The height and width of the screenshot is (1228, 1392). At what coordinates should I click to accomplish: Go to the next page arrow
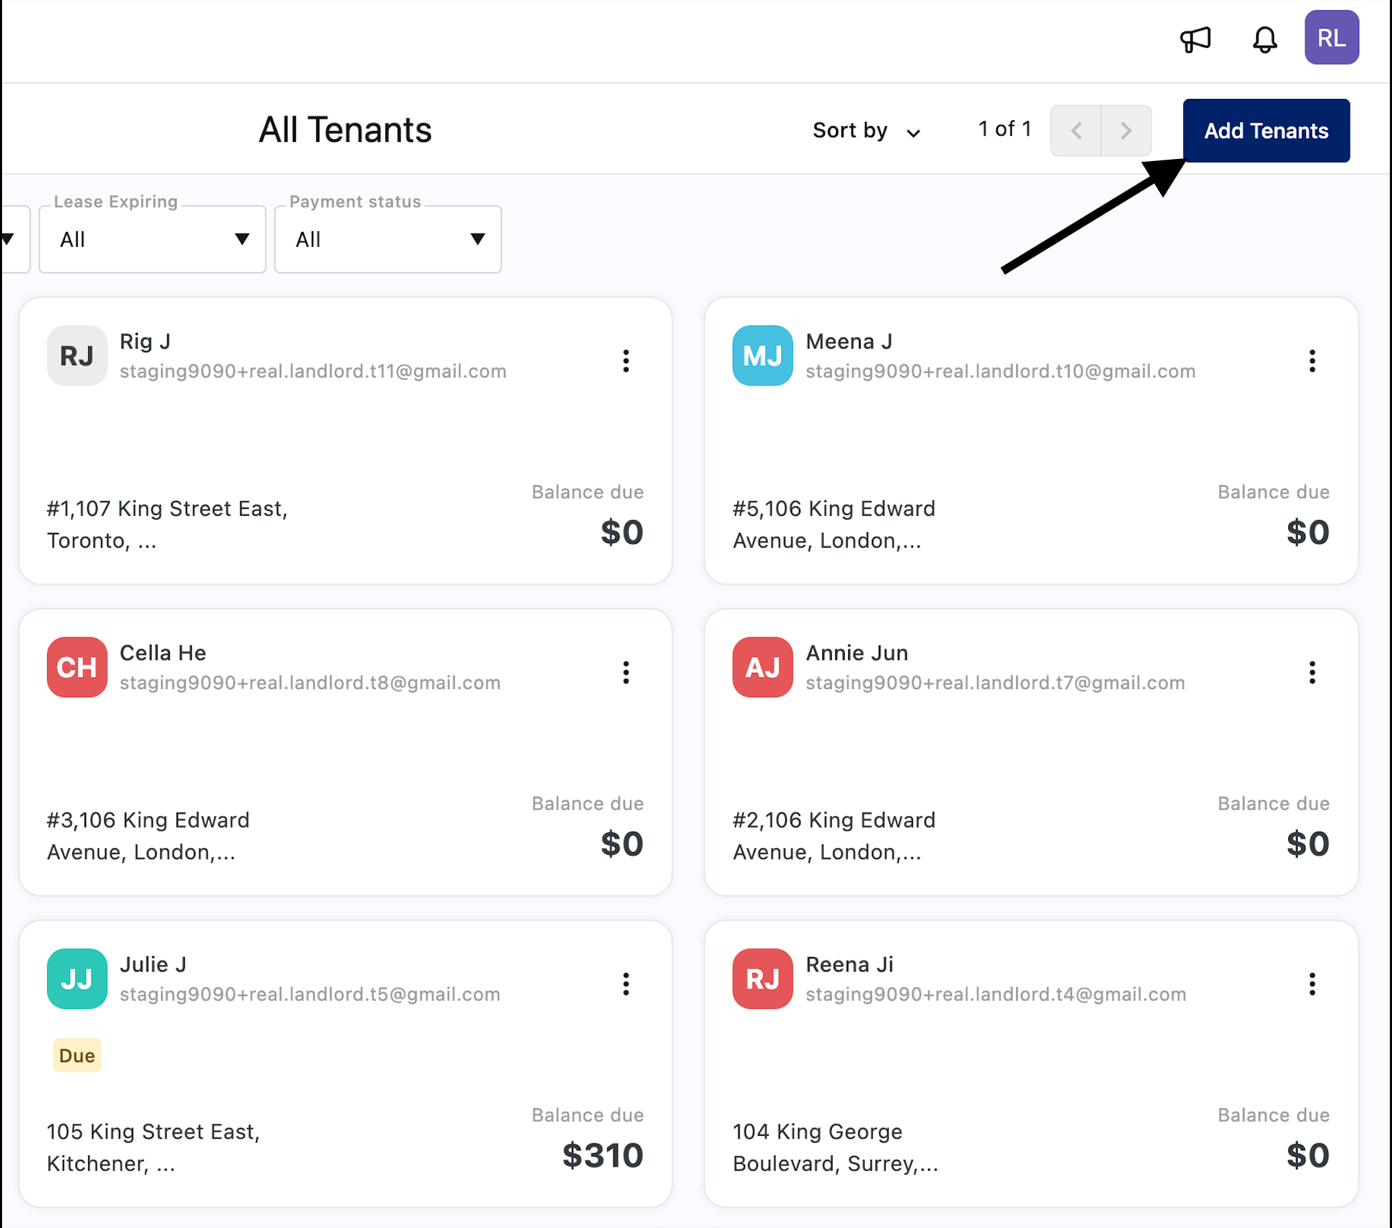(x=1126, y=130)
